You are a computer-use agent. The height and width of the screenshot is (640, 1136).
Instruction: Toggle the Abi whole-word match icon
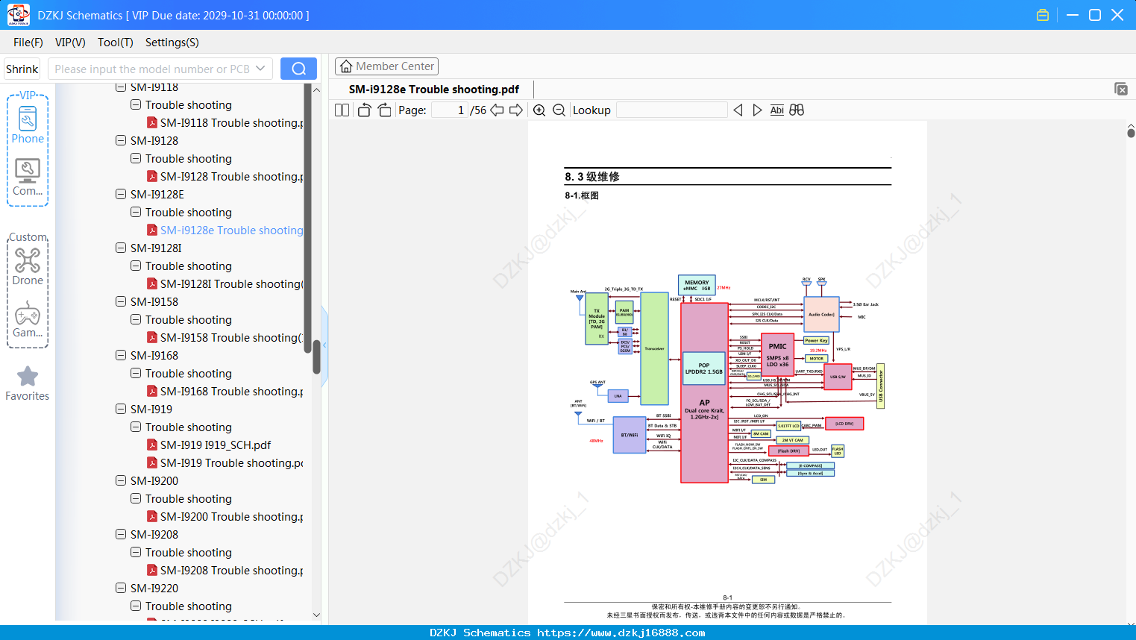pyautogui.click(x=777, y=110)
